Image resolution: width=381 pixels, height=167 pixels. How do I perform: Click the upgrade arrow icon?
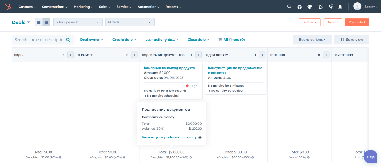[x=299, y=7]
